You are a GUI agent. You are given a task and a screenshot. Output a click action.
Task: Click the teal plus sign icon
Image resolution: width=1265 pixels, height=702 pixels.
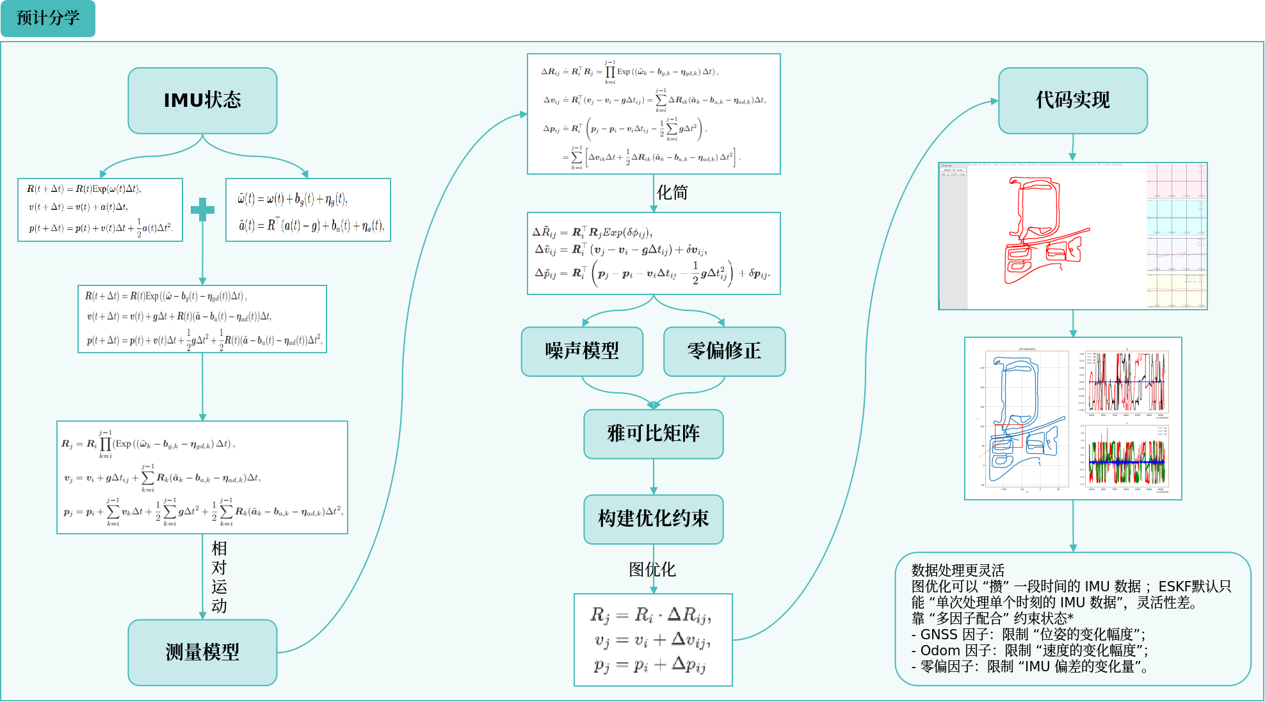(x=202, y=209)
